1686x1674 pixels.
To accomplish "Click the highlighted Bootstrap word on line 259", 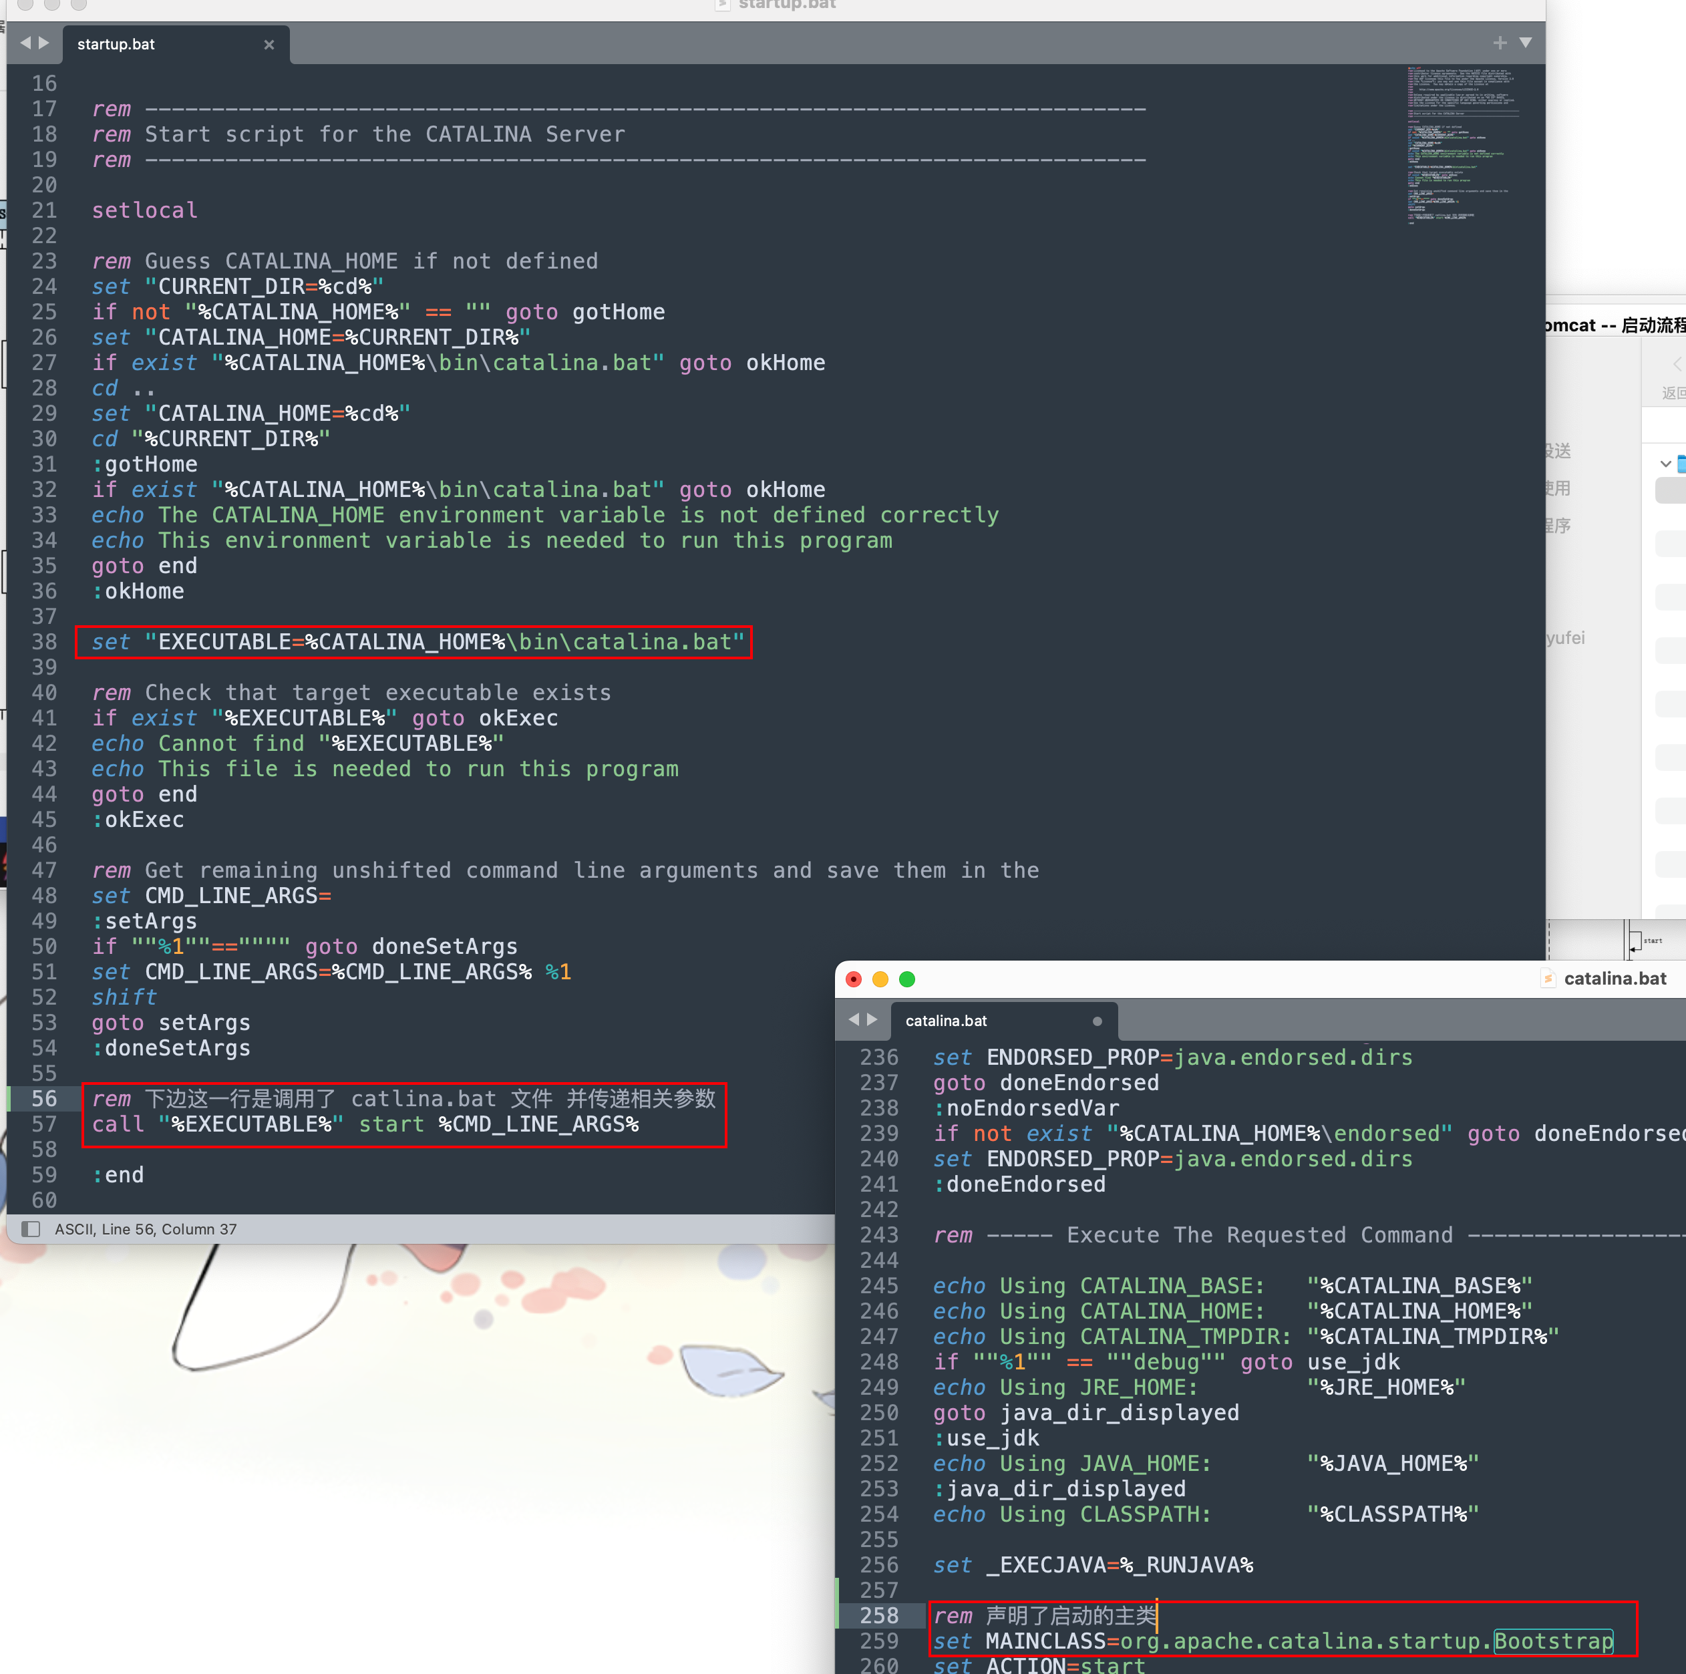I will (1552, 1641).
